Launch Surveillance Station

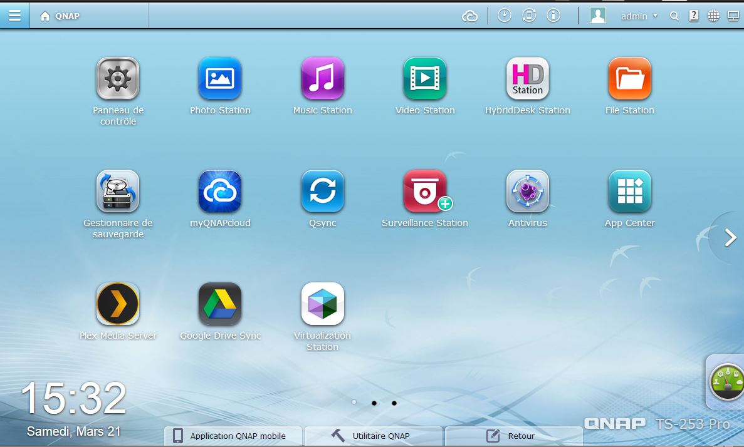tap(425, 192)
